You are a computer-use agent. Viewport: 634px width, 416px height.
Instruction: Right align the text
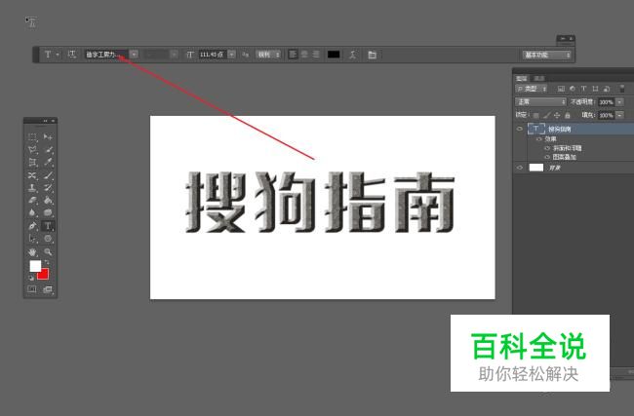click(x=316, y=55)
